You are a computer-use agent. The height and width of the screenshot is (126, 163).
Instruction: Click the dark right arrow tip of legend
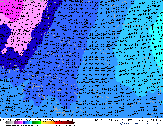coord(74,123)
